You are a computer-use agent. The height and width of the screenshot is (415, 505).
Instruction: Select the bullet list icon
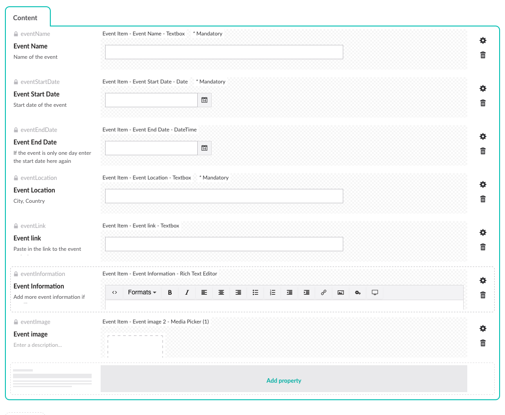point(255,293)
